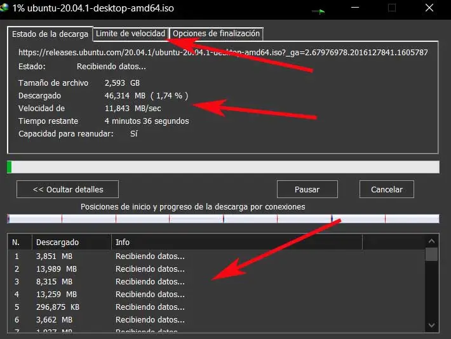Click the connections progress segment bar
Viewport: 451px width, 339px height.
pos(223,219)
